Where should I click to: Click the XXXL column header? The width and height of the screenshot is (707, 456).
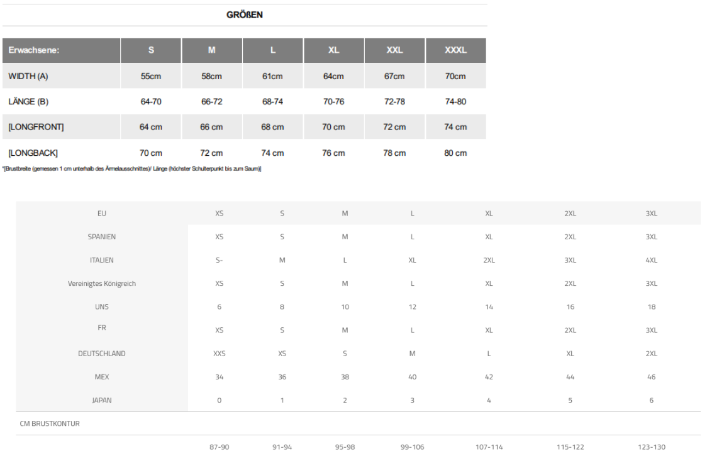pos(455,51)
